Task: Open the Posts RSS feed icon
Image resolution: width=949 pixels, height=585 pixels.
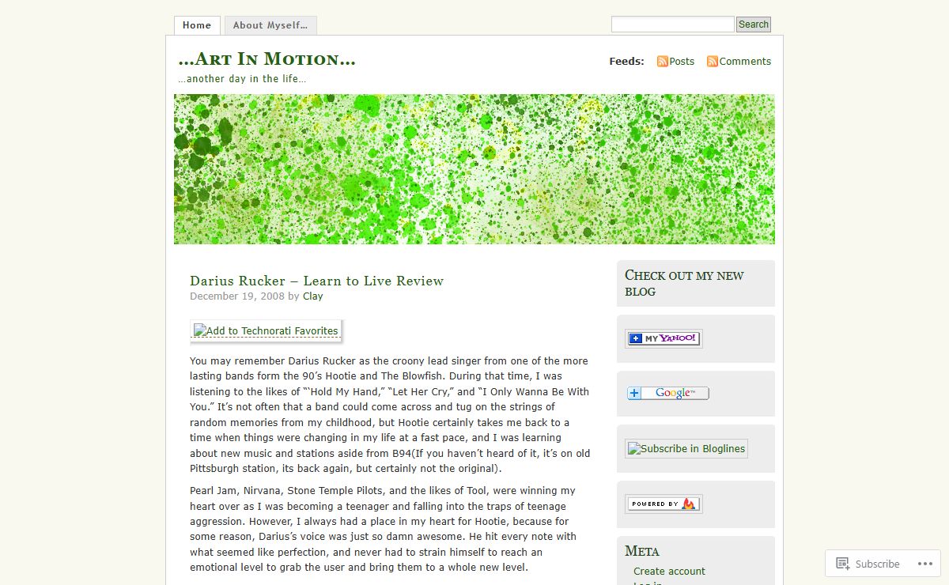Action: (x=663, y=62)
